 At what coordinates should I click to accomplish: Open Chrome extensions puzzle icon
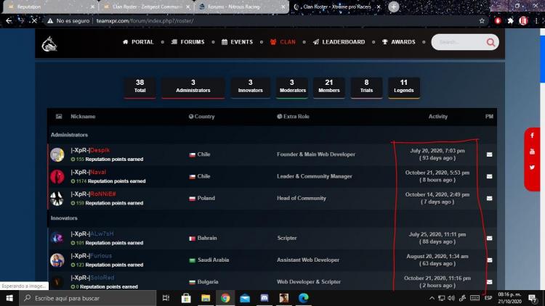point(510,21)
